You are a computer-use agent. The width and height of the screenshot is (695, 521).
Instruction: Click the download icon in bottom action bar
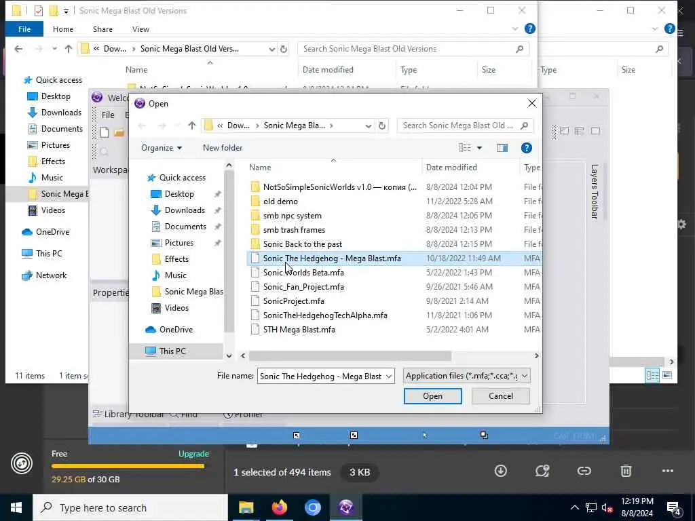pyautogui.click(x=501, y=471)
